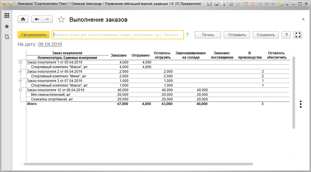This screenshot has width=311, height=172.
Task: Add report to favorites with outline star
Action: tap(61, 20)
